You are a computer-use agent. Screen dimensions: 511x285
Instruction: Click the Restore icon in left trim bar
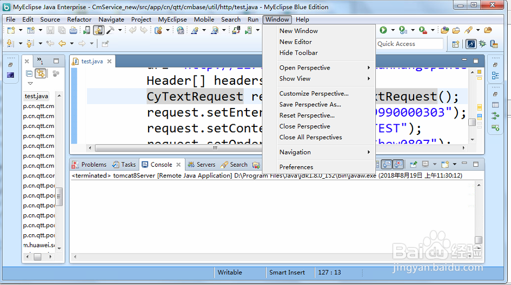pyautogui.click(x=10, y=65)
